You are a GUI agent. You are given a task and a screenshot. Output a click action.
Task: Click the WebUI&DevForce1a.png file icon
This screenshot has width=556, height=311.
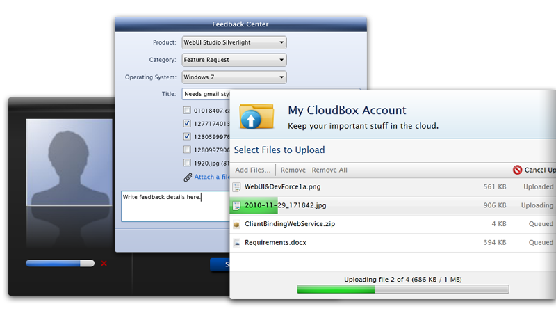click(x=236, y=187)
